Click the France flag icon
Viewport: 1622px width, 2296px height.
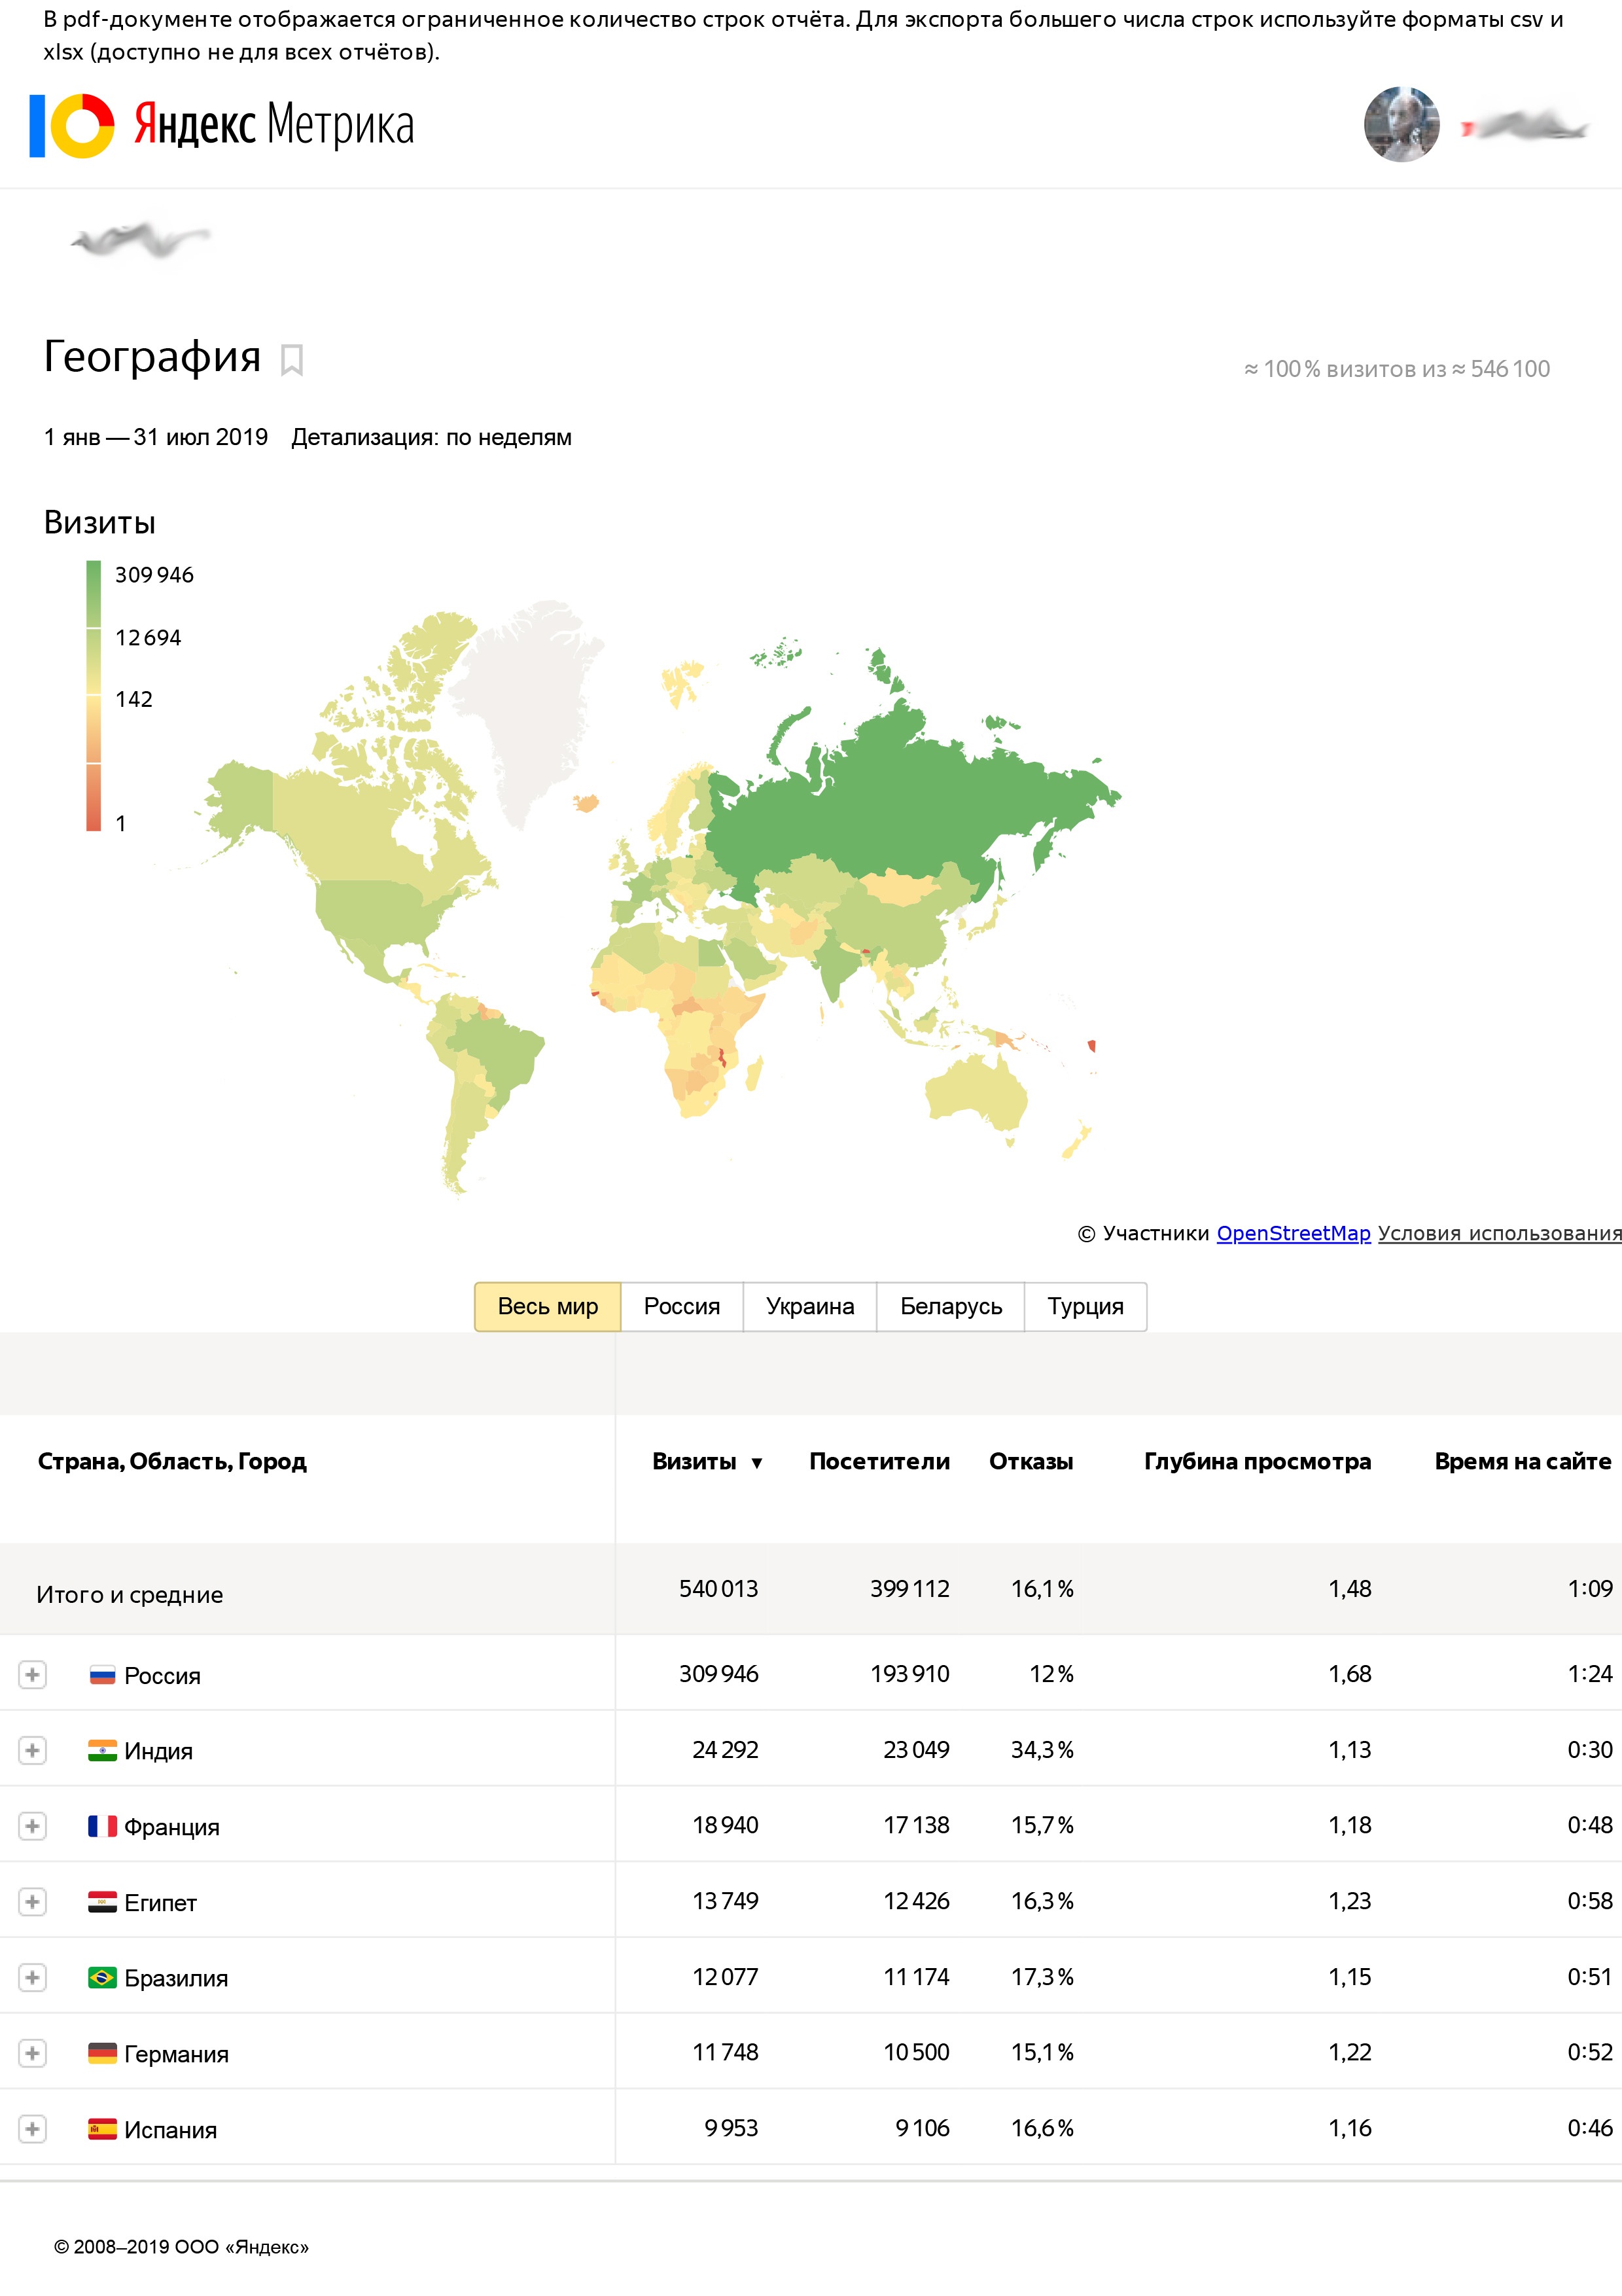tap(102, 1826)
